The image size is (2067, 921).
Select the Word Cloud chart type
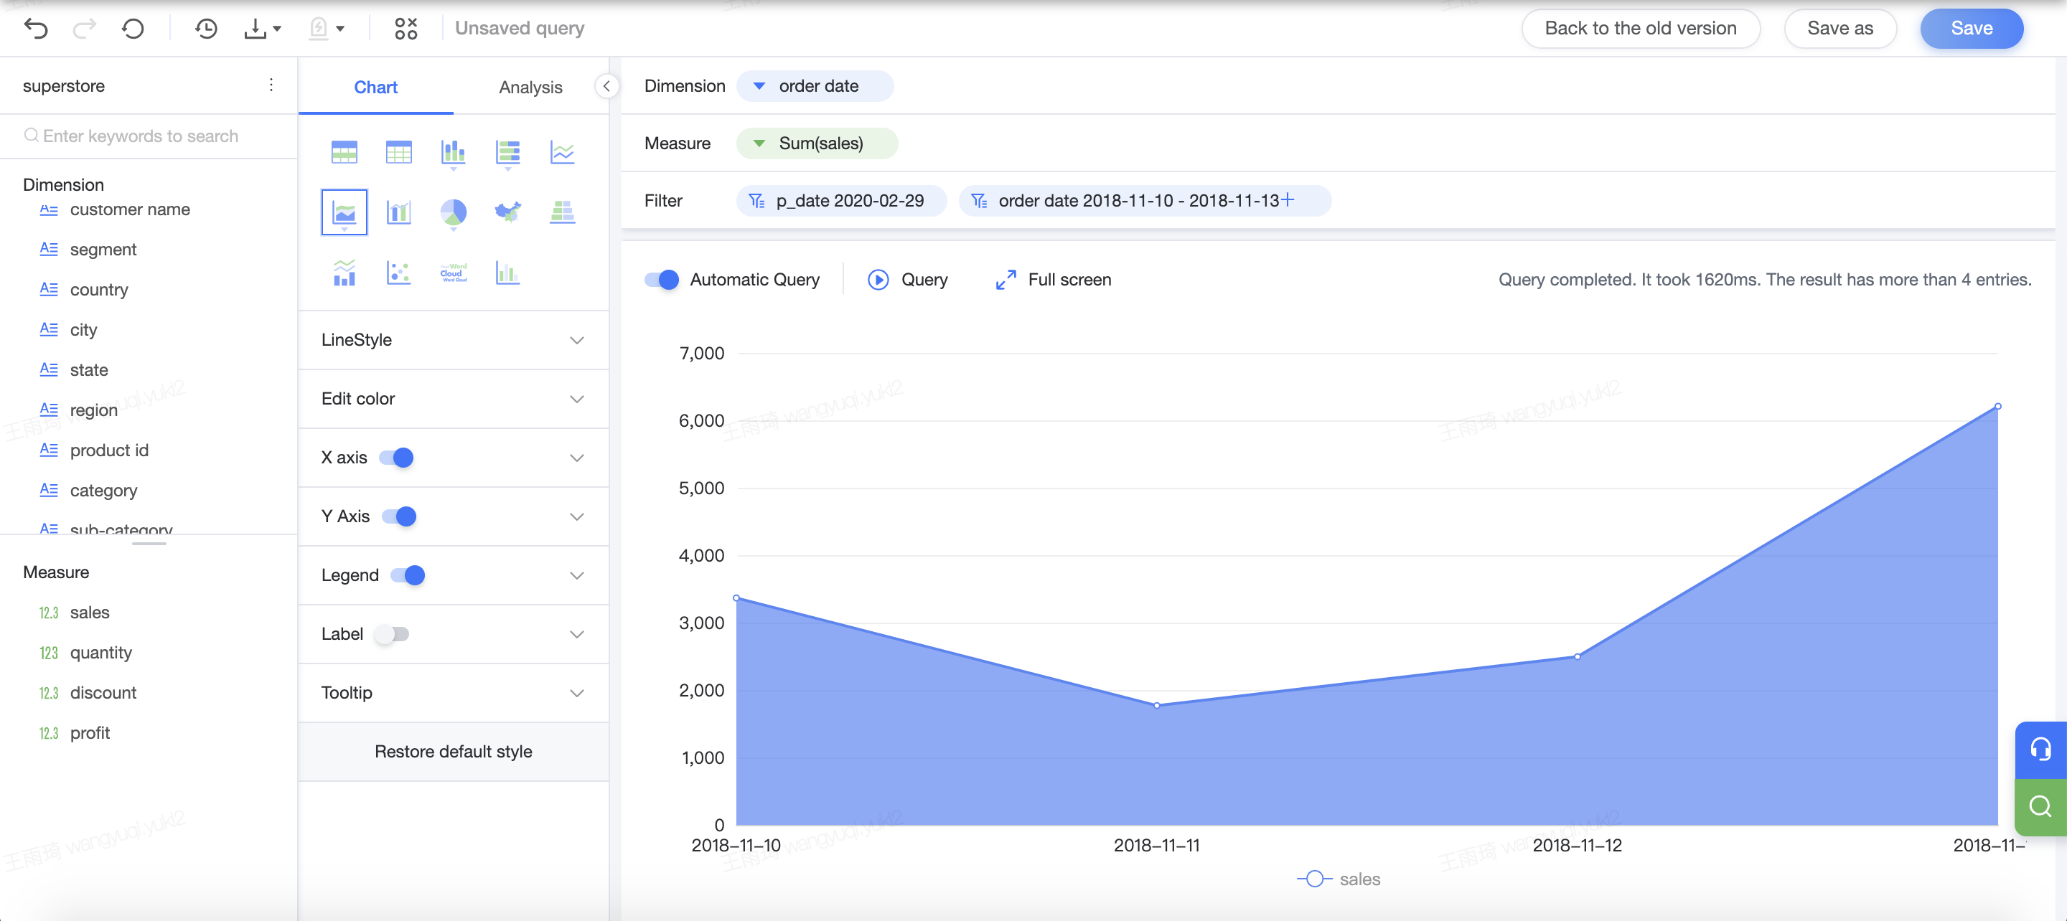coord(454,273)
